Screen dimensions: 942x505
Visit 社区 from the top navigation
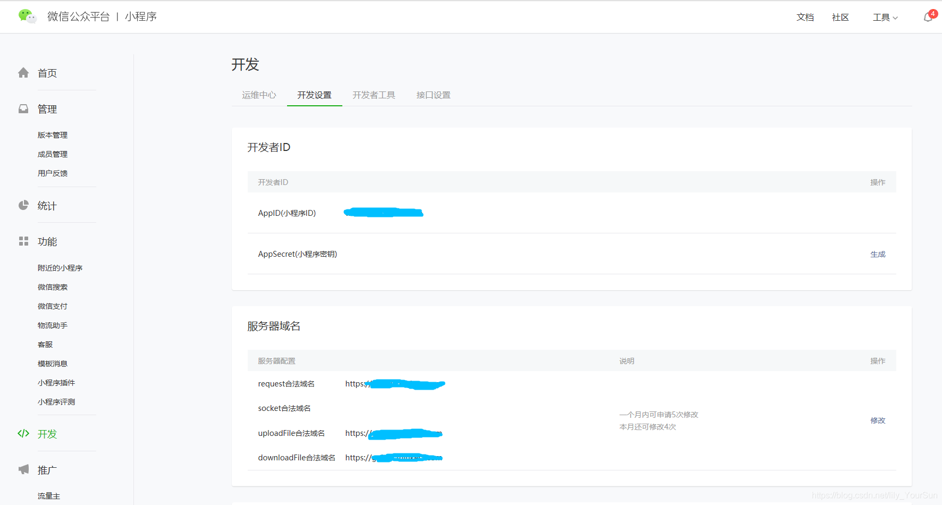coord(840,17)
